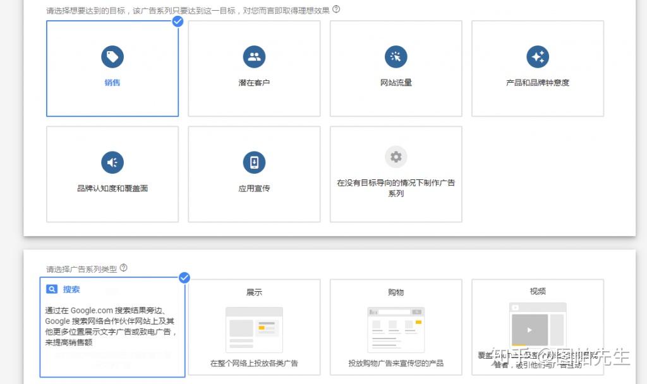Screen dimensions: 647x384
Task: Click the help icon beside 请选择广告系列类型
Action: point(123,268)
